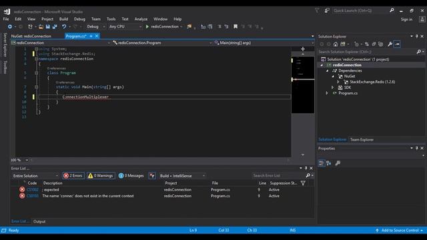
Task: Click the Sync with Active Document icon
Action: click(367, 44)
